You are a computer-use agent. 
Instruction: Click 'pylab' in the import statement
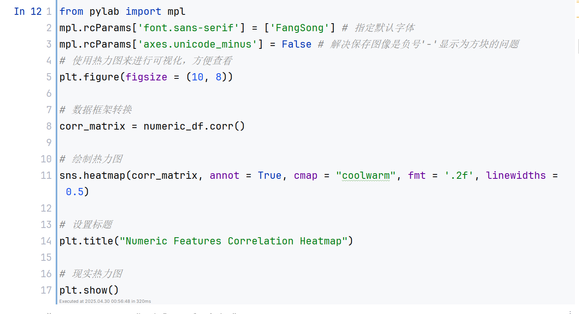click(x=104, y=12)
